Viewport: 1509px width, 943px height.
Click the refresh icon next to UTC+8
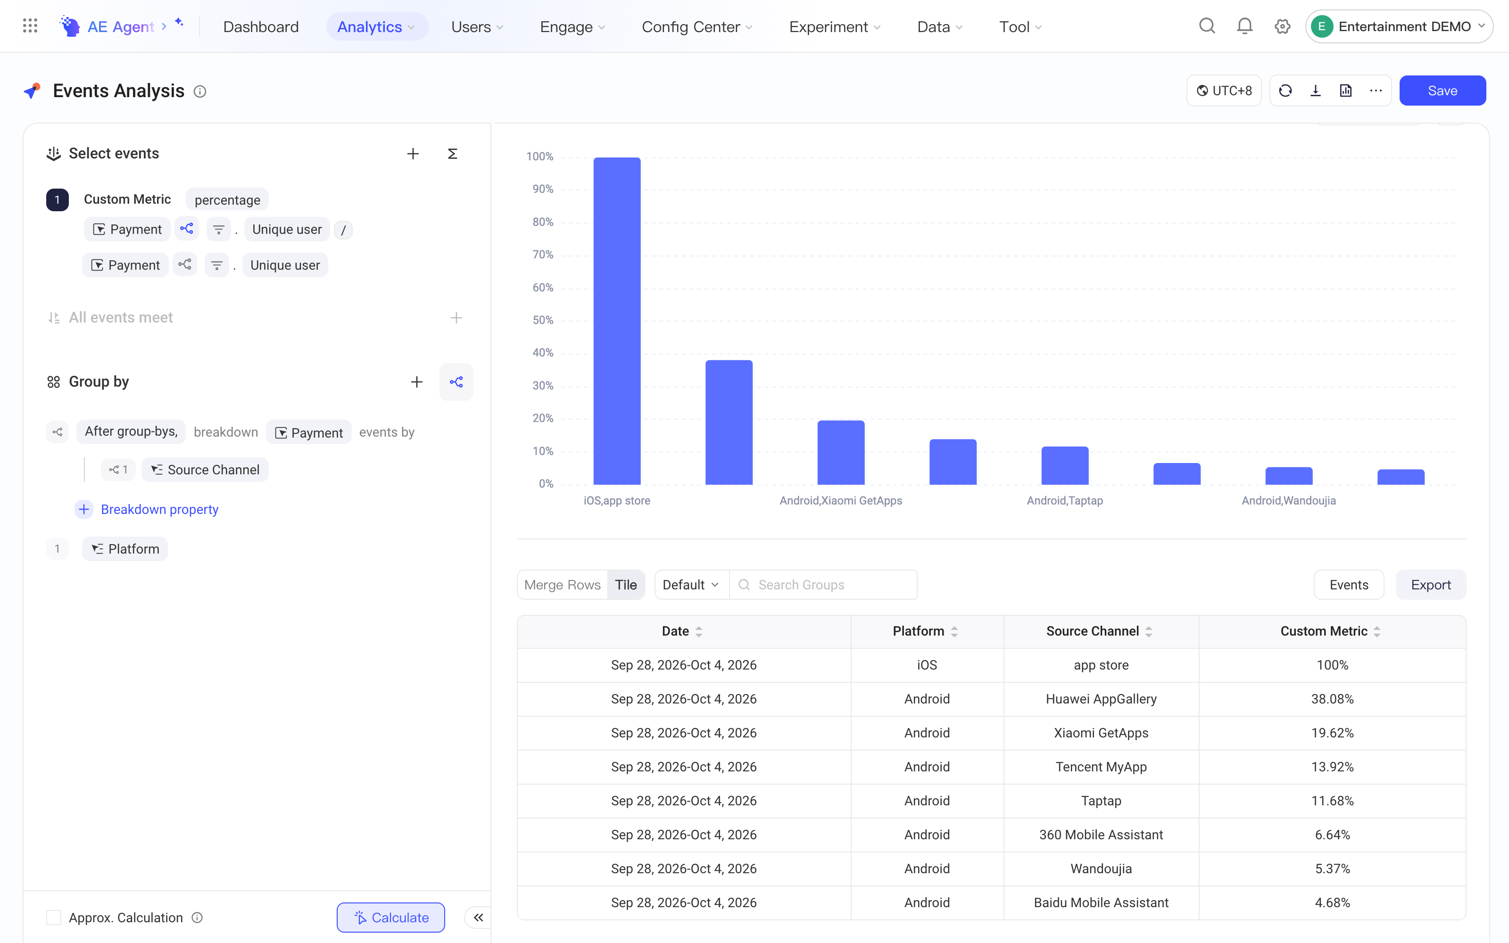1285,91
